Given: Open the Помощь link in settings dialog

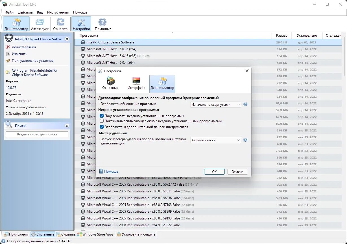Looking at the screenshot, I should tap(111, 172).
